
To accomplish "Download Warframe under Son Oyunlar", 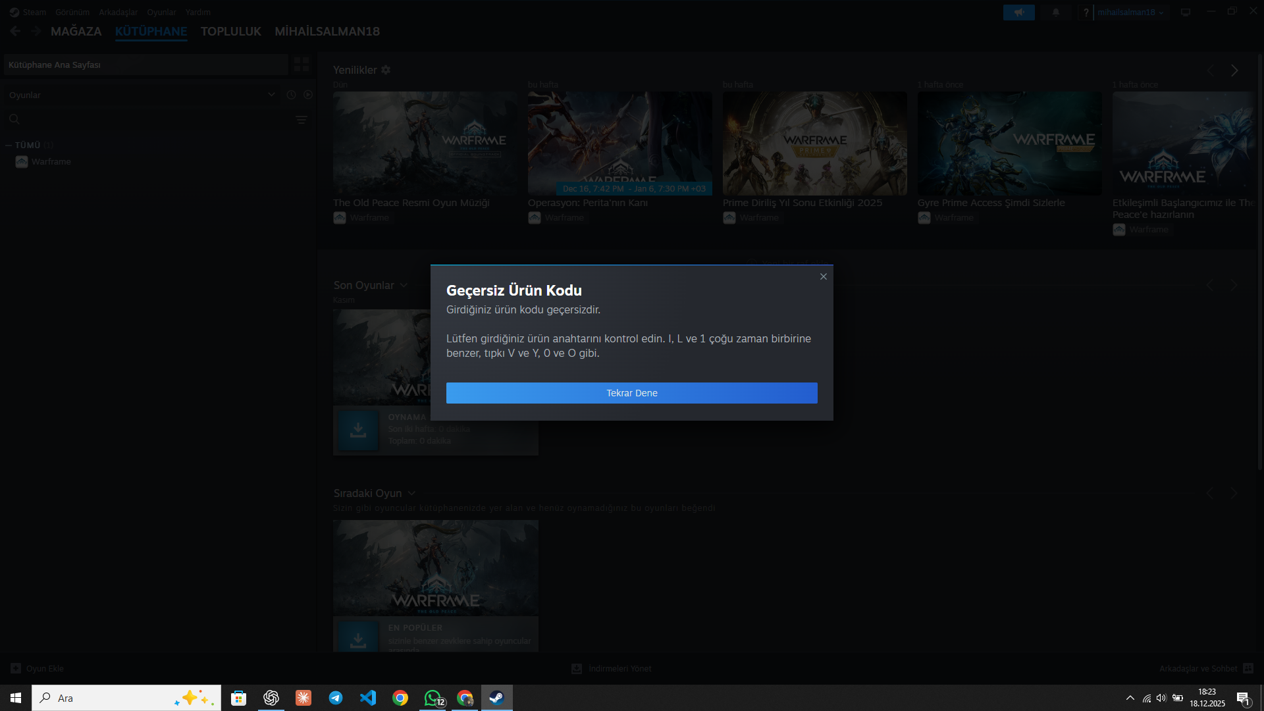I will point(358,430).
